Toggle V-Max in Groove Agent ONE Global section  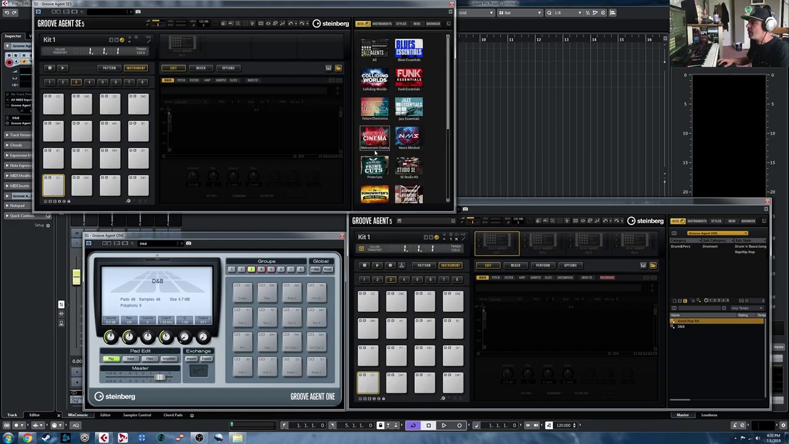[x=316, y=269]
